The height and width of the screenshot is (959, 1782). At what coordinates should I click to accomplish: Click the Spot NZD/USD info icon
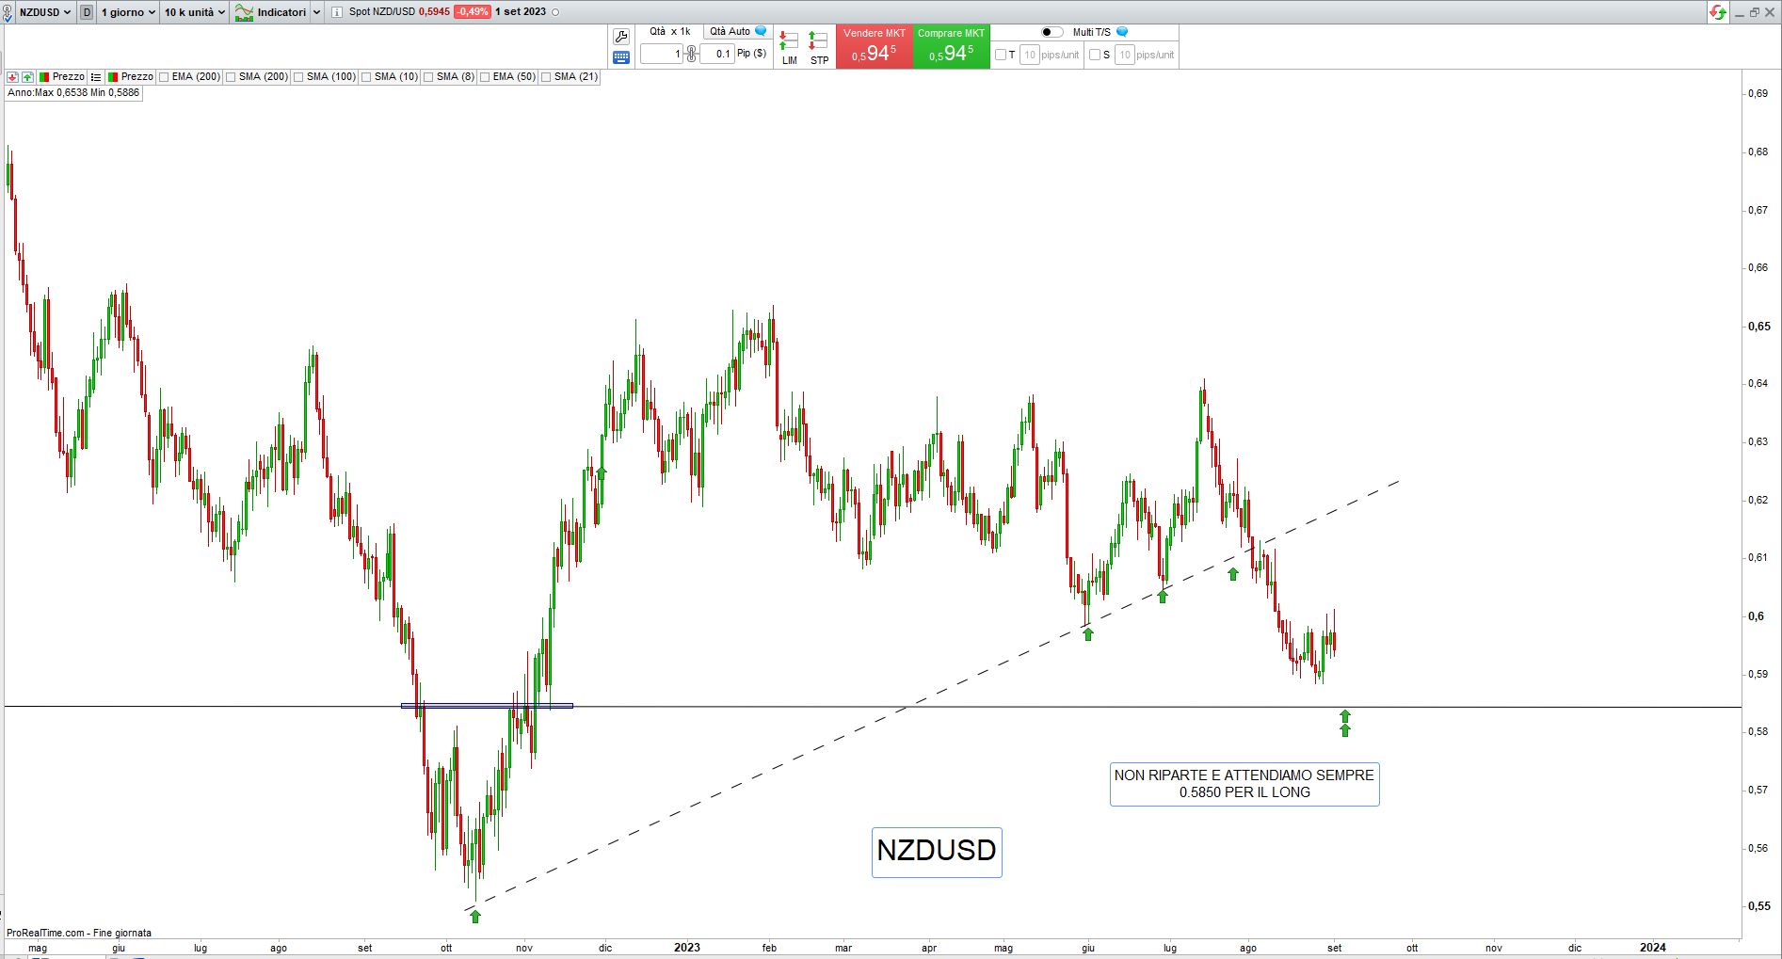click(337, 12)
